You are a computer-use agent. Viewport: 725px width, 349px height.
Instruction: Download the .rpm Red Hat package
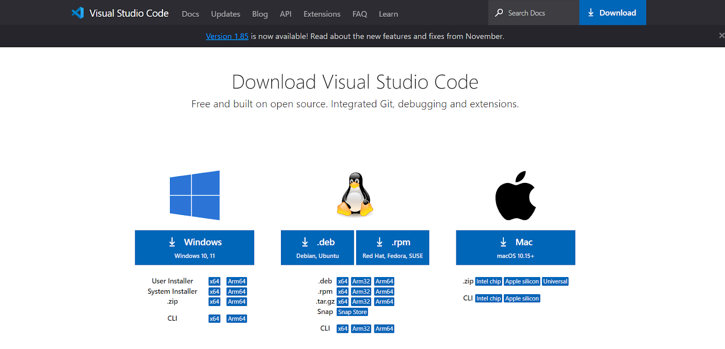pos(392,248)
